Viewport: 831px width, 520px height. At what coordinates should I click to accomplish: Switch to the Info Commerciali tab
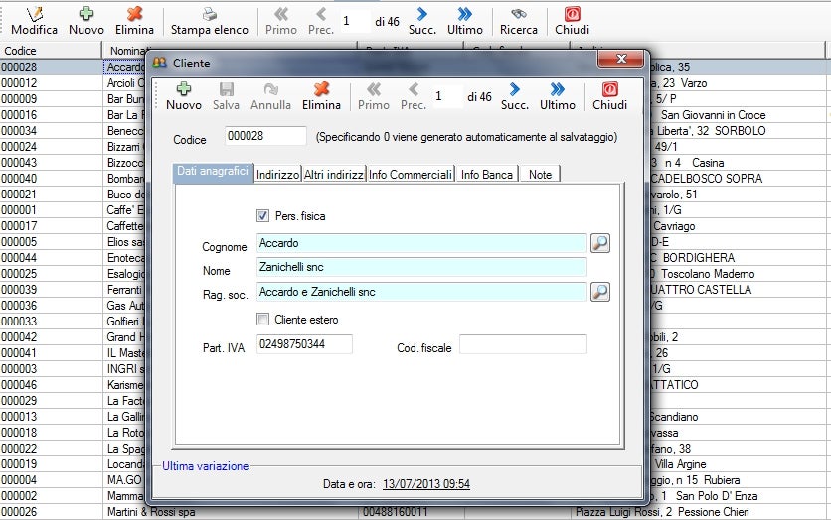(411, 174)
